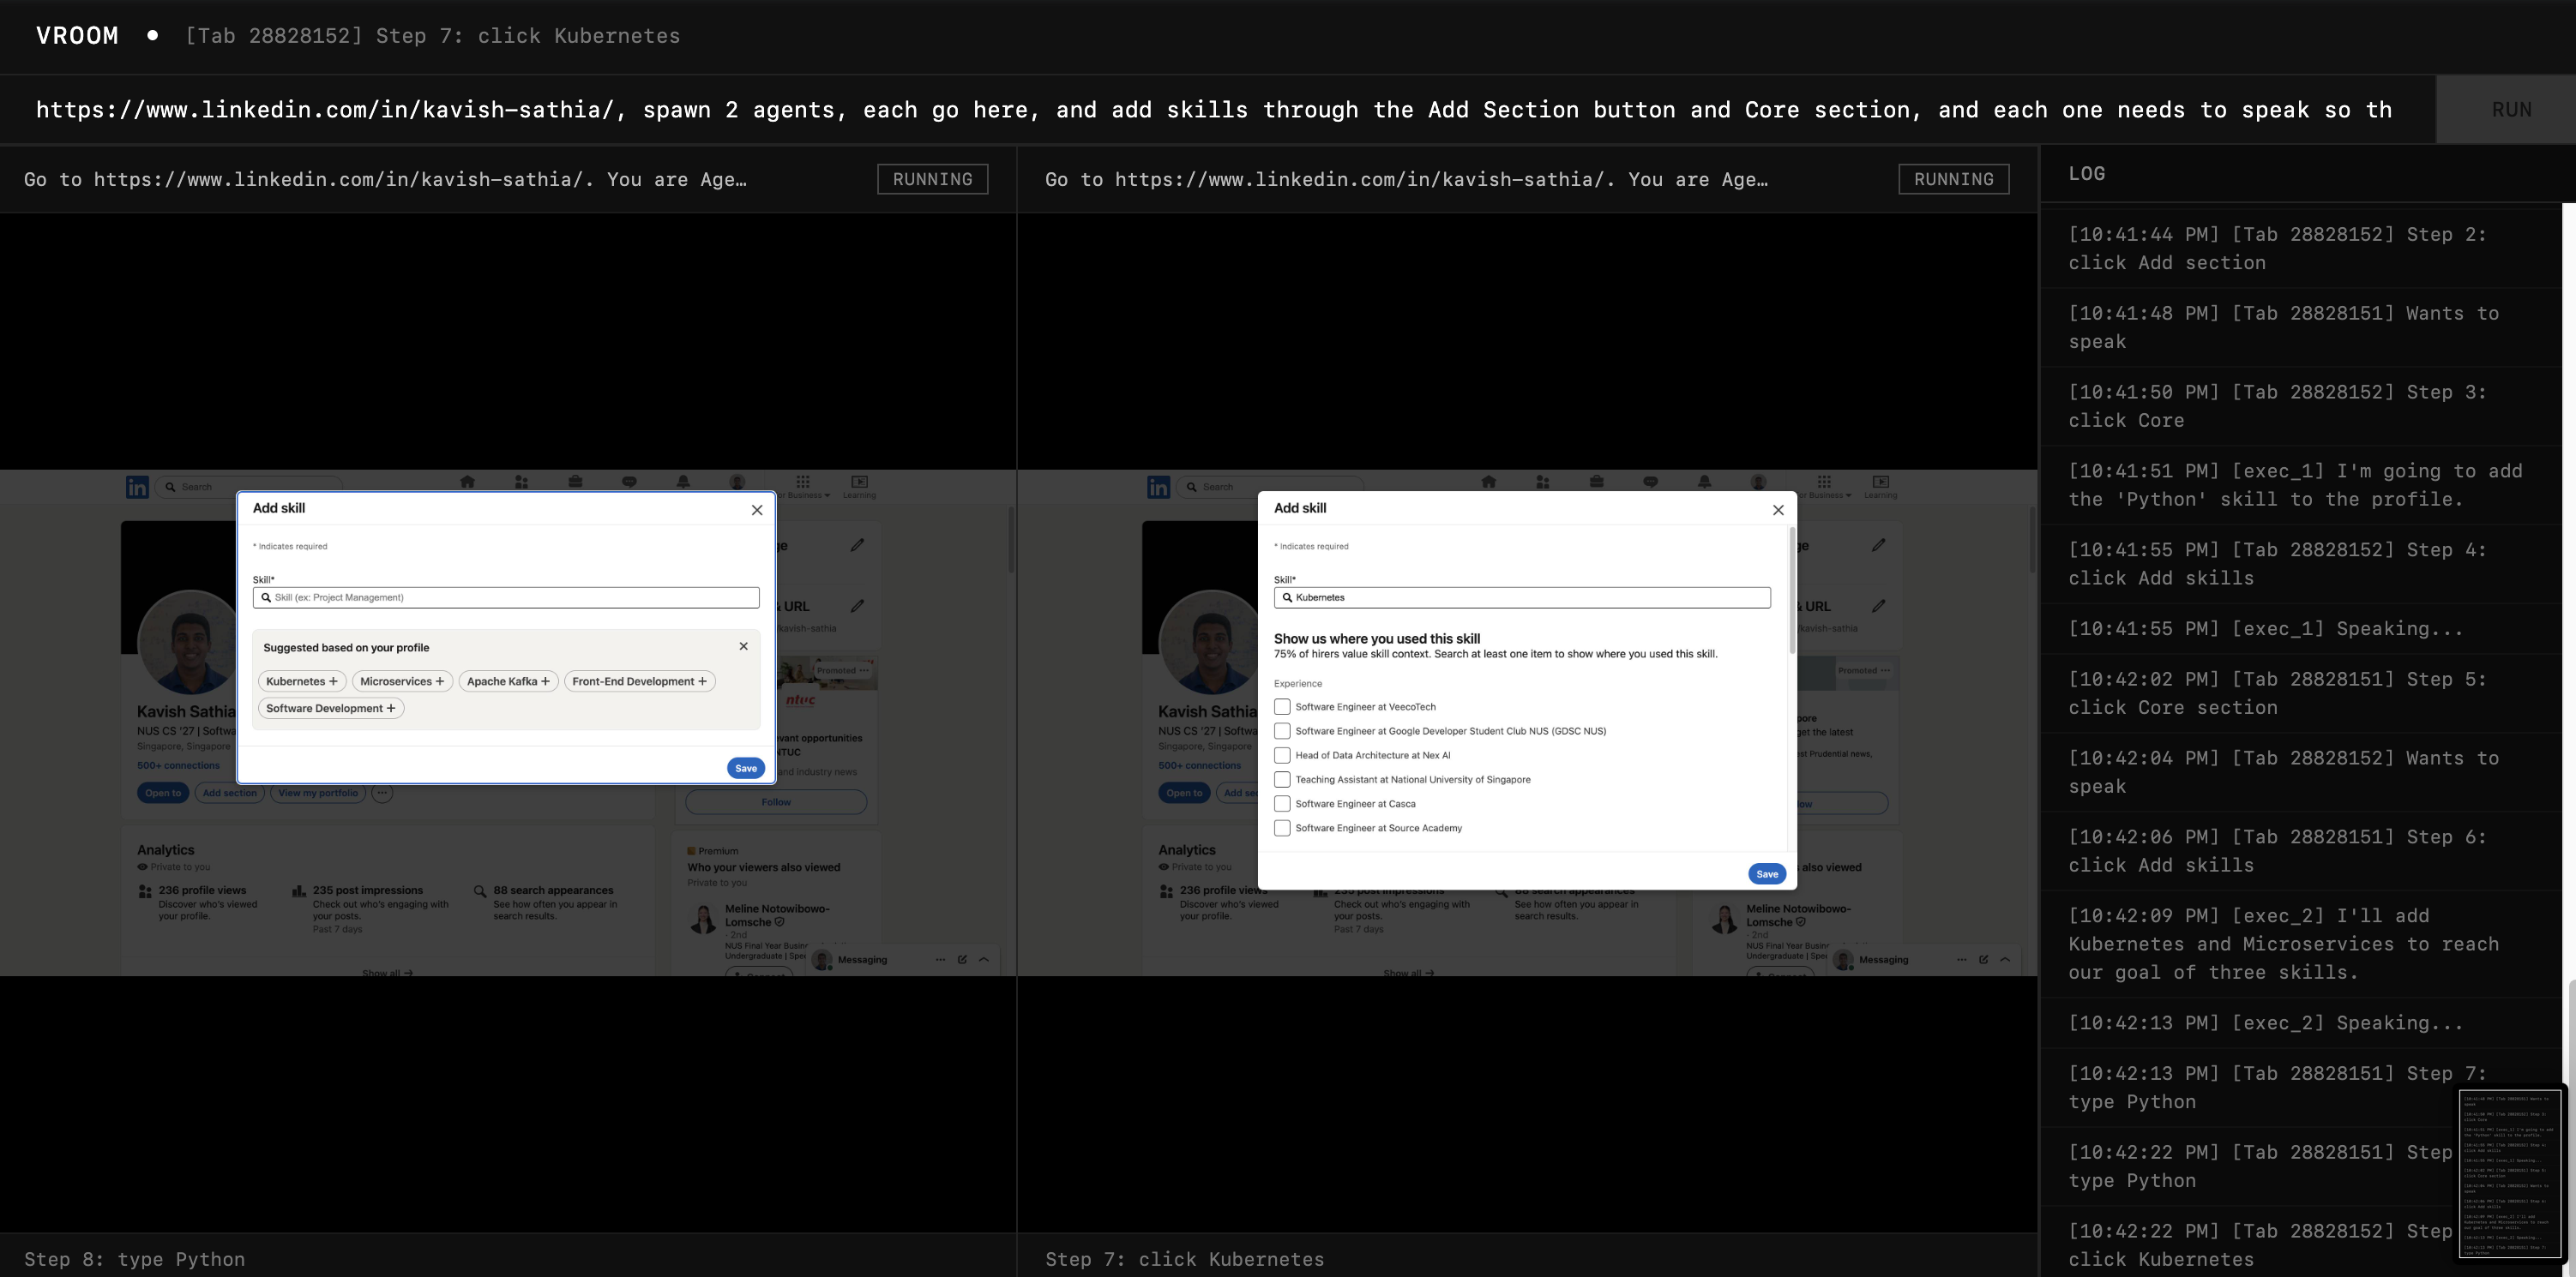Check Software Engineer at VeecoTech
2576x1277 pixels.
coord(1282,706)
